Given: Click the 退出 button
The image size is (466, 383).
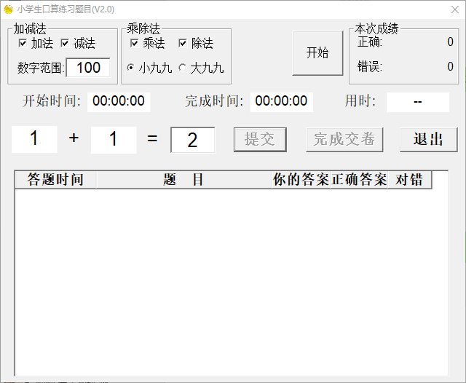Looking at the screenshot, I should pos(429,139).
